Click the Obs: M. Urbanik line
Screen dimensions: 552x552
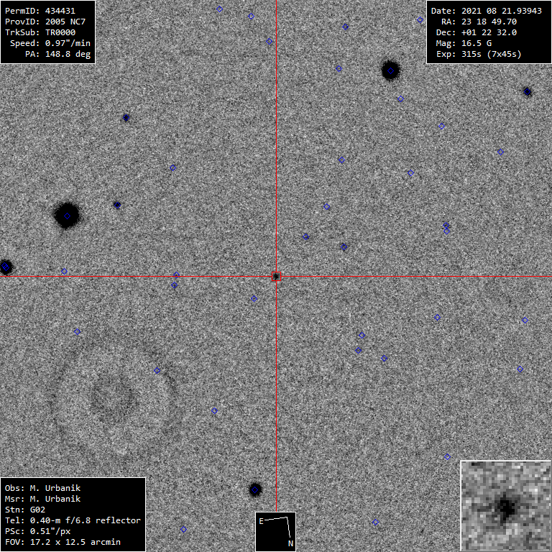pyautogui.click(x=42, y=488)
